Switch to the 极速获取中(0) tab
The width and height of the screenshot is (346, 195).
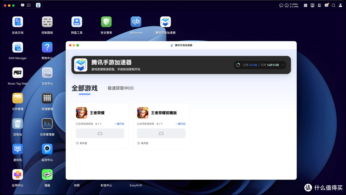120,88
